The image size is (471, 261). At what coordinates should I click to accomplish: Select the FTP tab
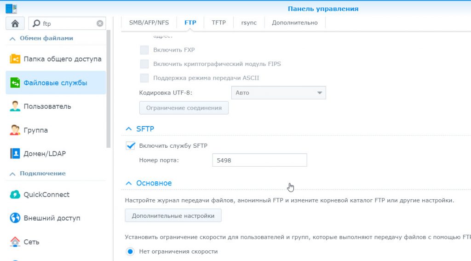190,23
